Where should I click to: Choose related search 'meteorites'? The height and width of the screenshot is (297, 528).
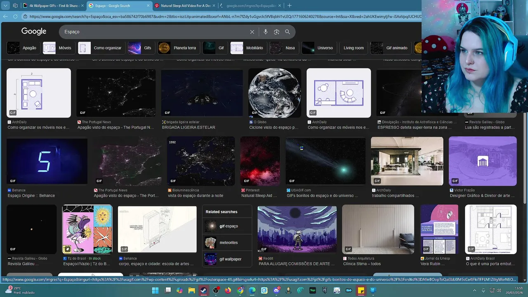click(x=227, y=243)
